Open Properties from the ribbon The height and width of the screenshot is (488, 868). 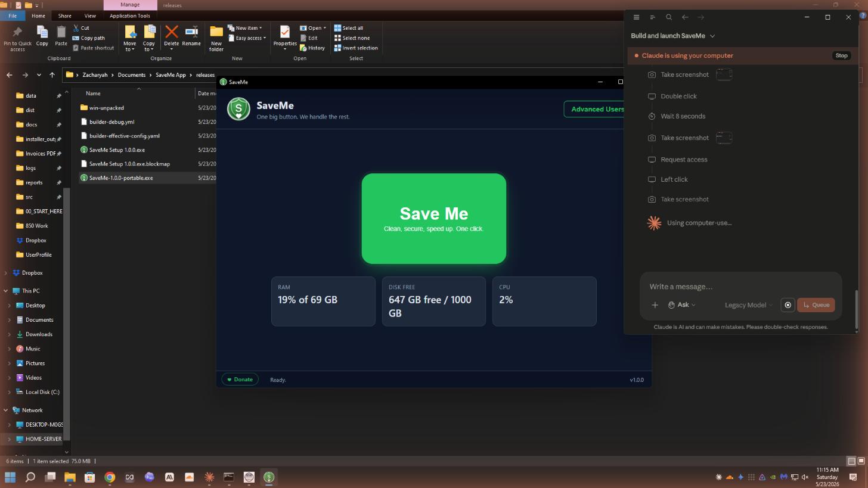285,36
